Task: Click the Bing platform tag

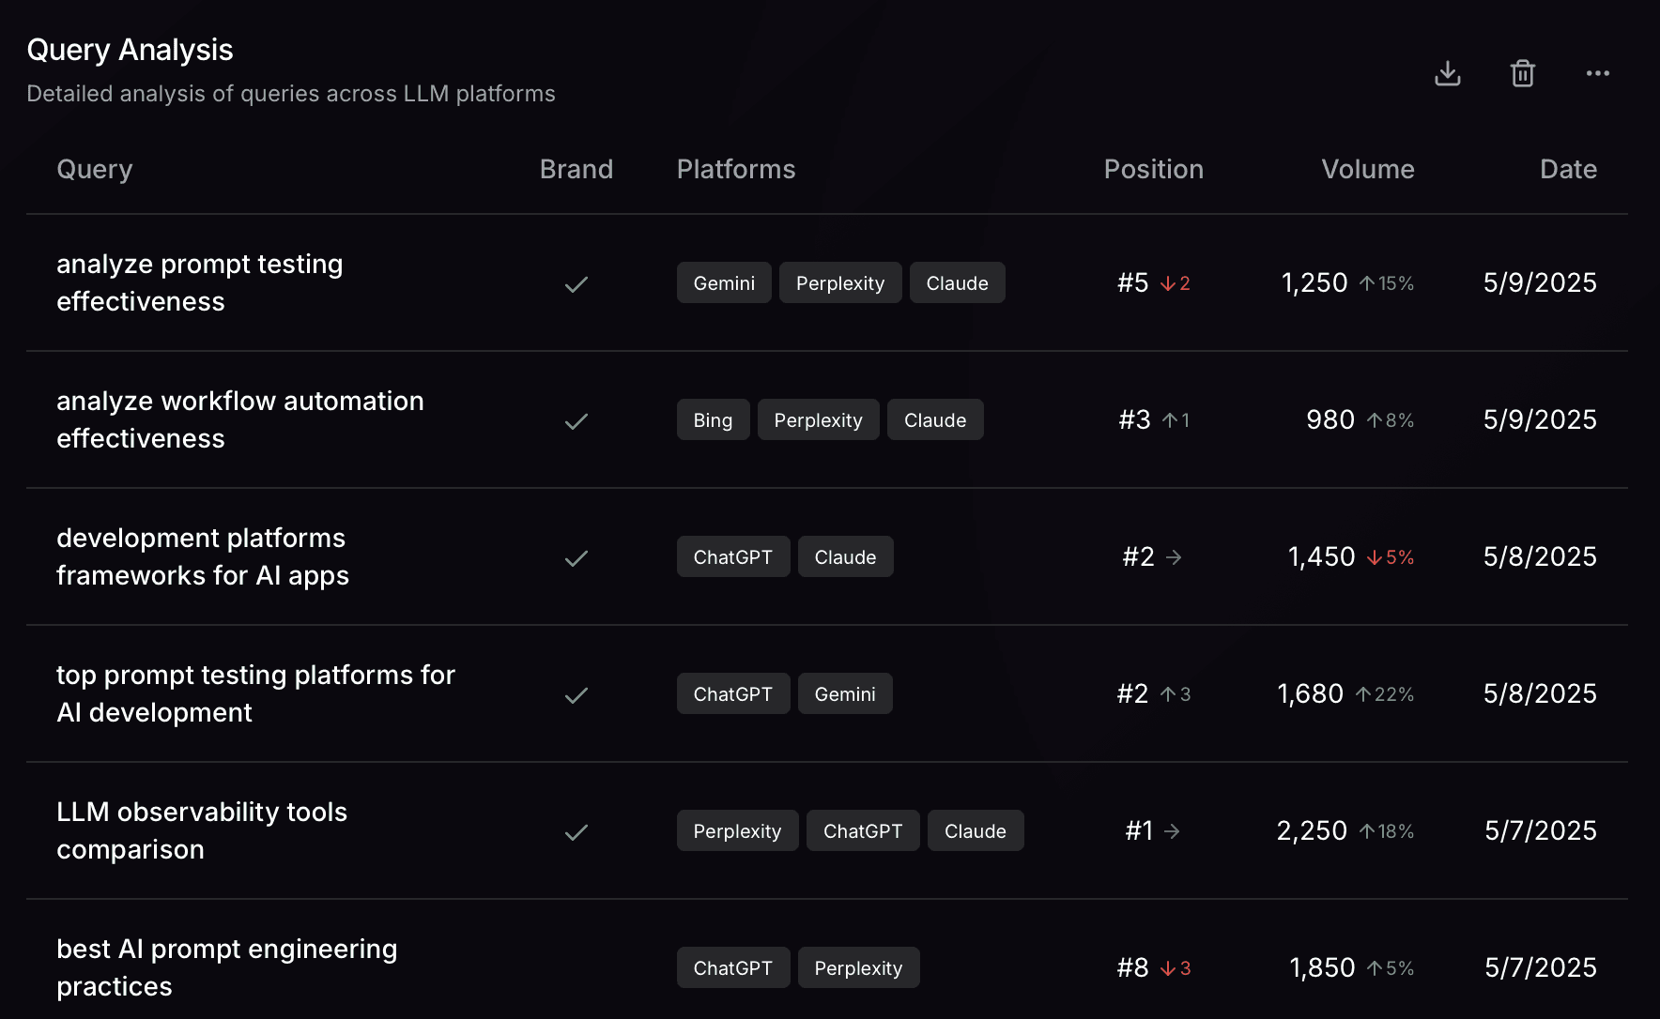Action: click(713, 419)
